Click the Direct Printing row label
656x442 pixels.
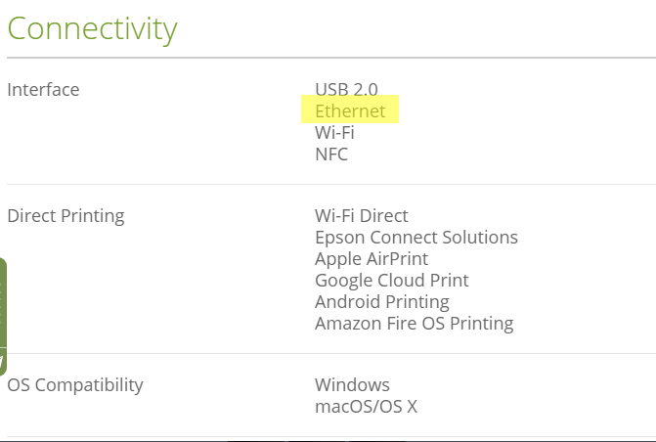point(66,216)
